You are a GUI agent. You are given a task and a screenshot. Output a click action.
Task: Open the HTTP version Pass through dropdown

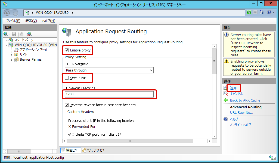[109, 70]
